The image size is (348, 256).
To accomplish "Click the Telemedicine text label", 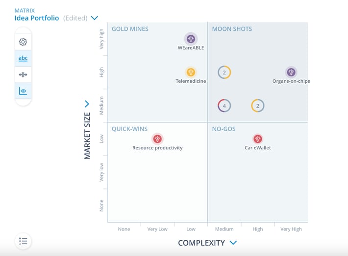I will pos(191,81).
